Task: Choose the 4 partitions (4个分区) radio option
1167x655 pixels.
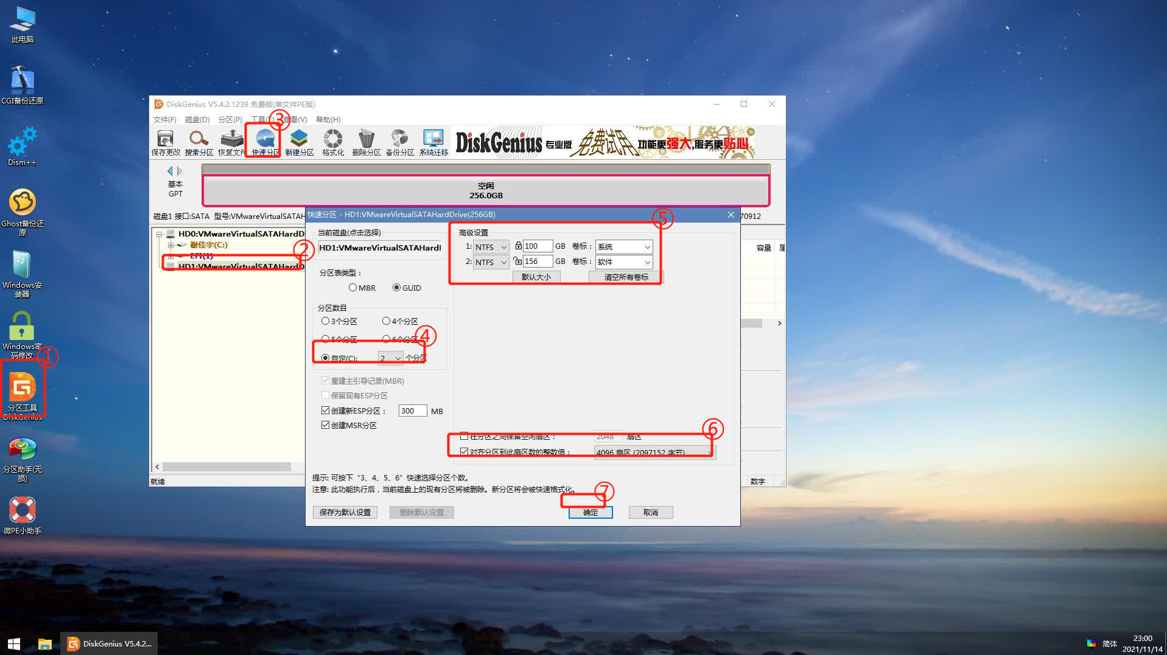Action: coord(386,321)
